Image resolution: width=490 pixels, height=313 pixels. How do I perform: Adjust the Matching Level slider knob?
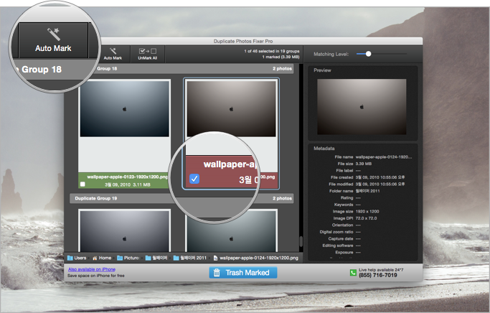click(x=369, y=54)
